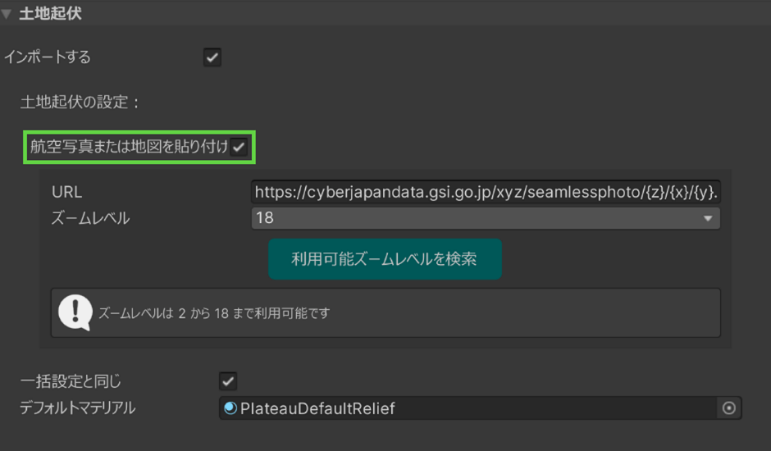Click the exclamation info icon
771x451 pixels.
click(x=75, y=312)
